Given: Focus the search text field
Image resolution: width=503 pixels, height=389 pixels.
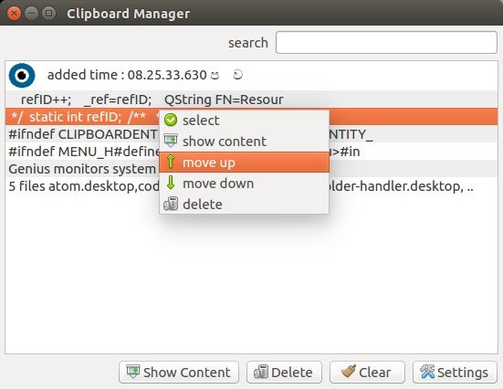Looking at the screenshot, I should point(386,42).
